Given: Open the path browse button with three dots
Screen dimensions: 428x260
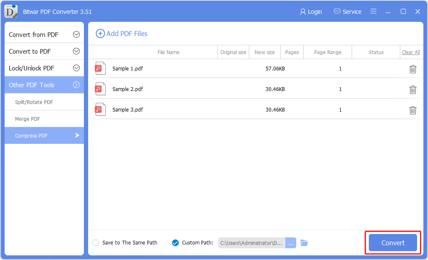Looking at the screenshot, I should (290, 242).
